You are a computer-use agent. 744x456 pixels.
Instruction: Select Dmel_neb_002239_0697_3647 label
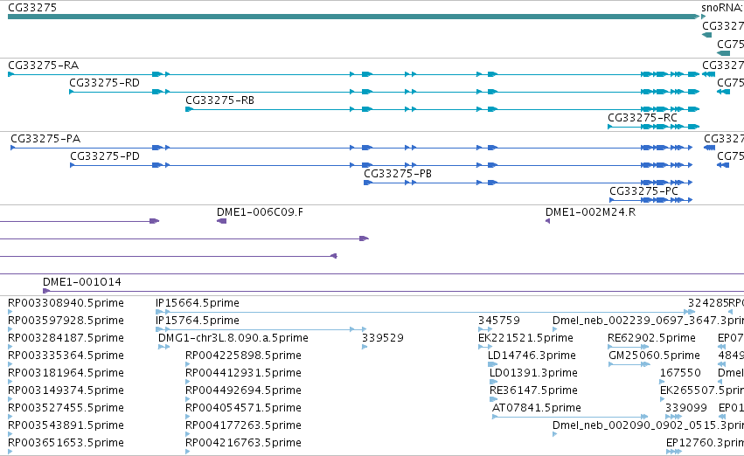(x=648, y=321)
